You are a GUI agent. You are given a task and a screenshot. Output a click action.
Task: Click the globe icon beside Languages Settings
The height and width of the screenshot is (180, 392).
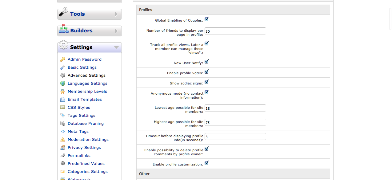tap(63, 83)
